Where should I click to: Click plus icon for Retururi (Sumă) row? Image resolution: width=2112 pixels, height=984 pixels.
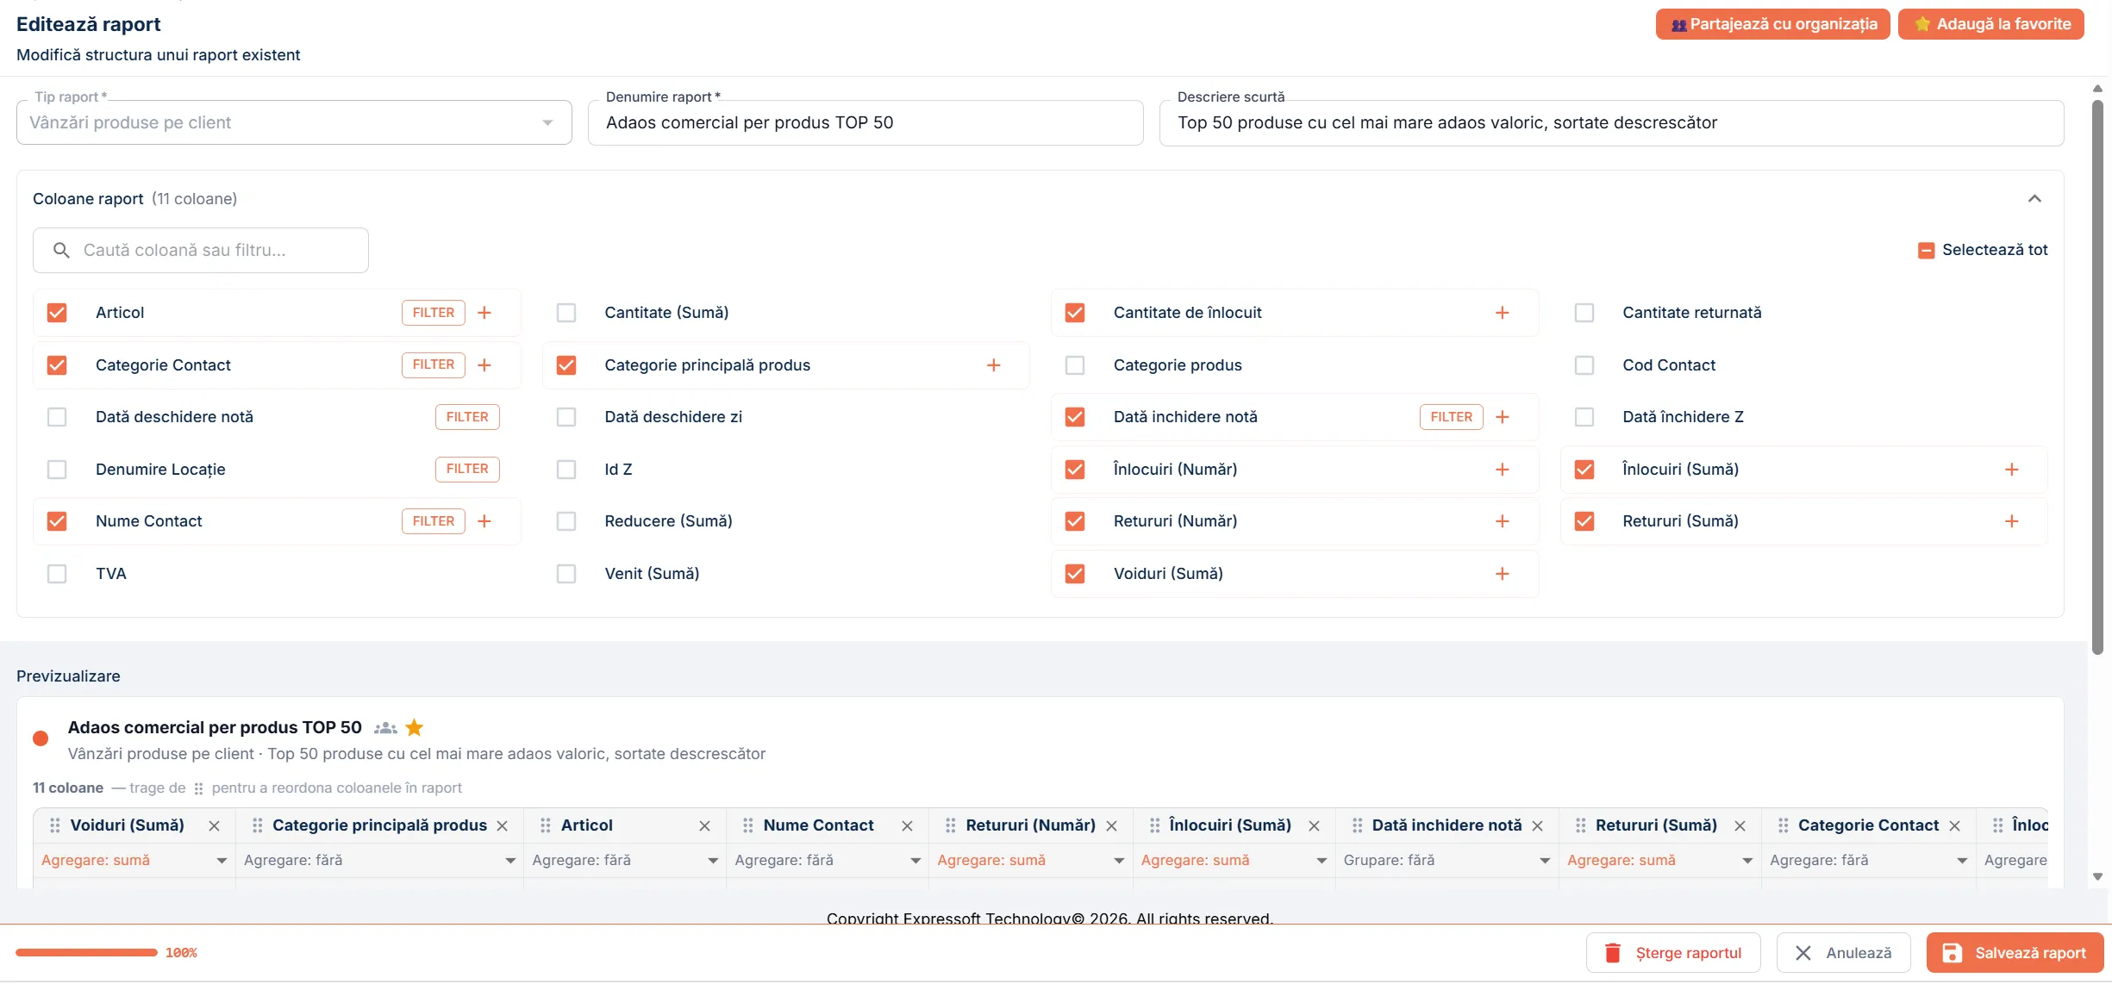[x=2012, y=521]
